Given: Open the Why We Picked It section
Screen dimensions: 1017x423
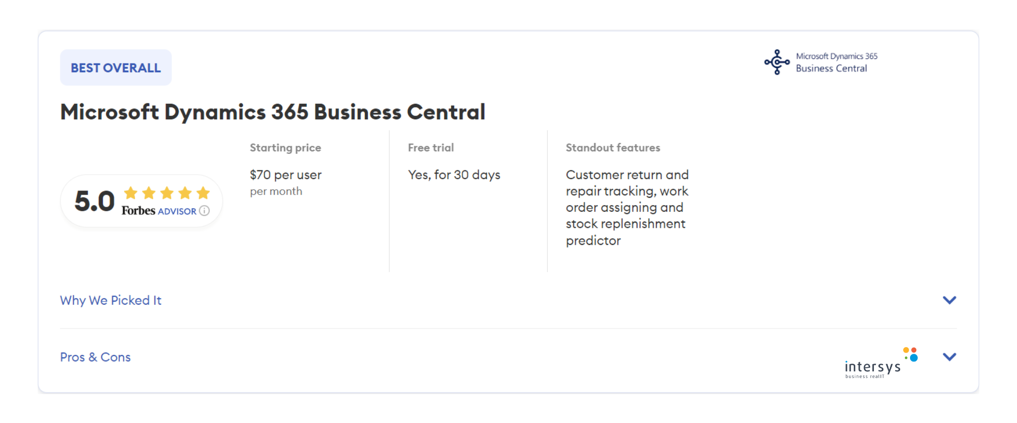Looking at the screenshot, I should [111, 300].
